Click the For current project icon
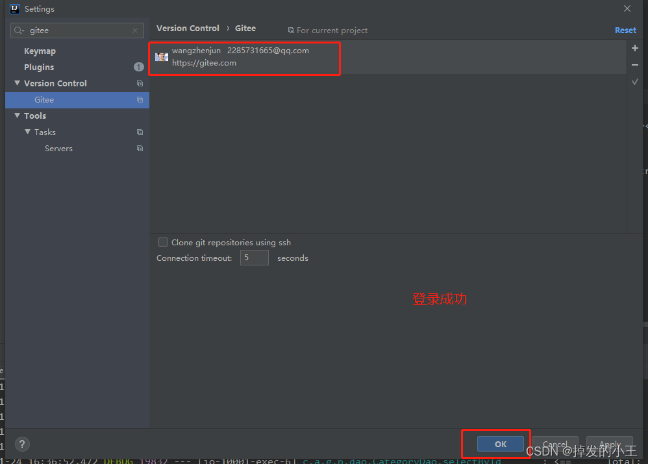648x464 pixels. pos(291,31)
